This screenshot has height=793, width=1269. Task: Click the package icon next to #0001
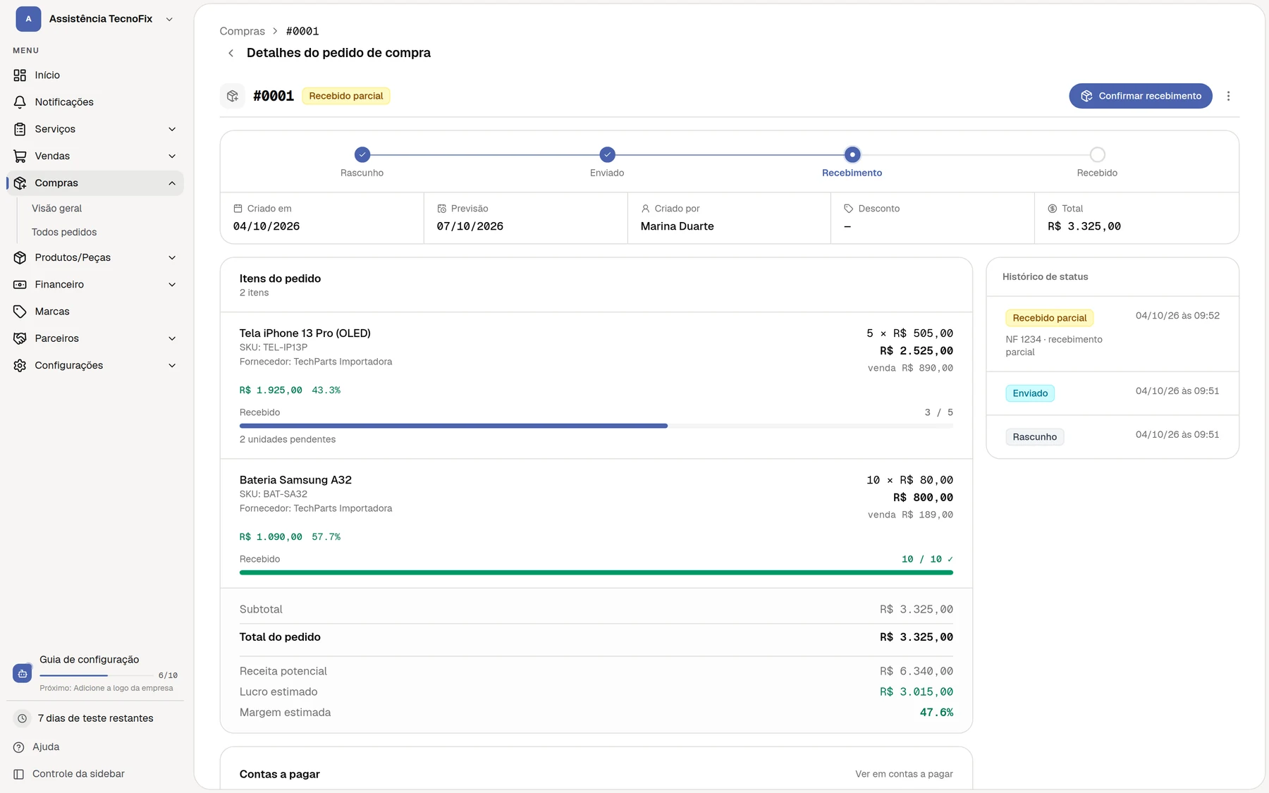coord(233,96)
